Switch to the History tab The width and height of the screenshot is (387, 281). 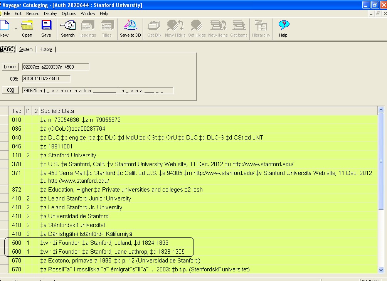[x=45, y=49]
